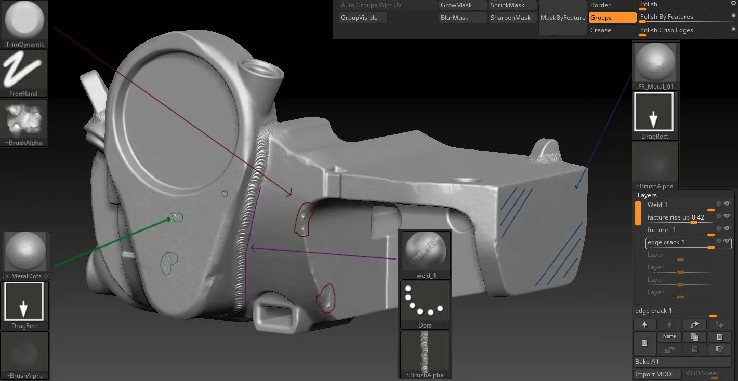
Task: Click GrowMask button
Action: pos(462,5)
